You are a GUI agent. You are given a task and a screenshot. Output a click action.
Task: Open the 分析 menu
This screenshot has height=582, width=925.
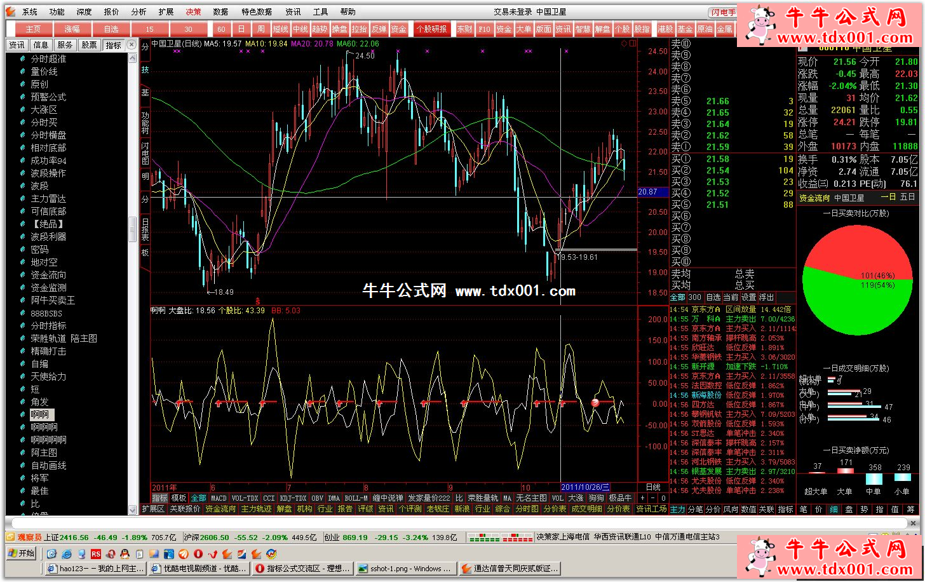coord(138,11)
